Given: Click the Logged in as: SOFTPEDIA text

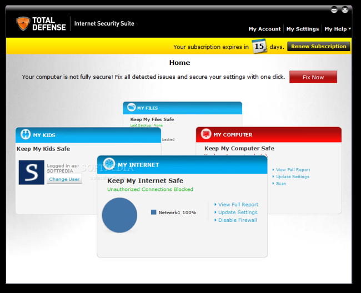Looking at the screenshot, I should (63, 168).
